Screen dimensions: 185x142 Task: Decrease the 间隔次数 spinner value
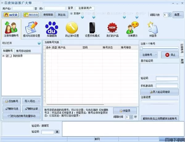point(170,16)
